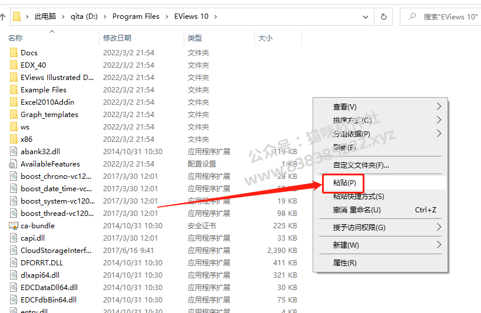Viewport: 481px width, 313px height.
Task: Open the 新建(W) submenu arrow
Action: coord(439,245)
